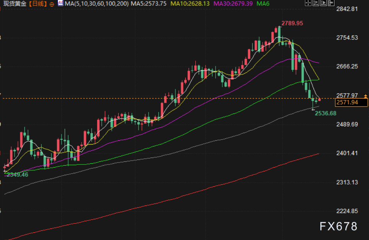Click the 2536.68 low price marker
369x240 pixels.
coord(325,113)
